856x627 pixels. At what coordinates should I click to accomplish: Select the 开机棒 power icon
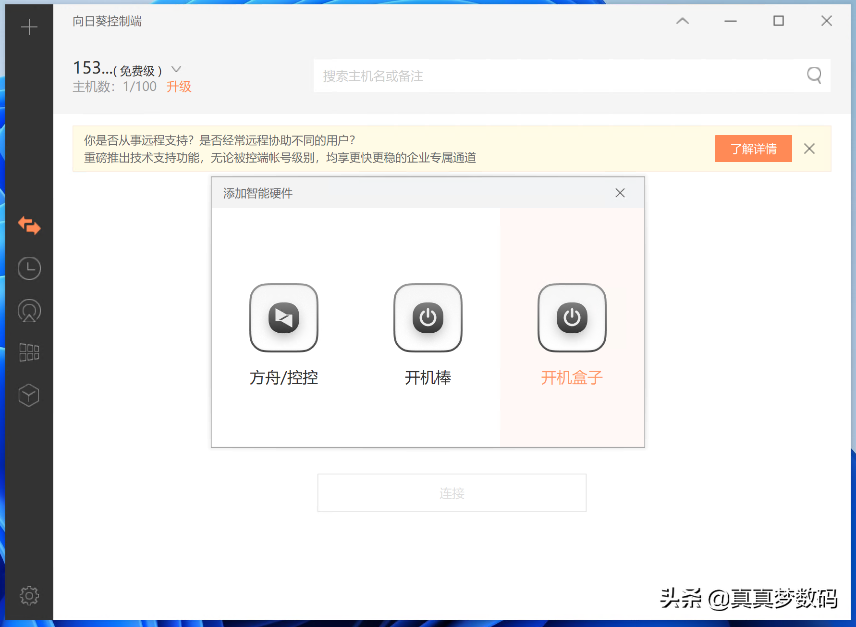(x=428, y=318)
